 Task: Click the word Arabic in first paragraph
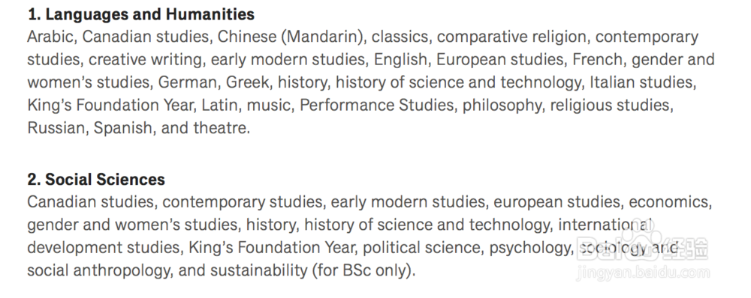[x=50, y=37]
